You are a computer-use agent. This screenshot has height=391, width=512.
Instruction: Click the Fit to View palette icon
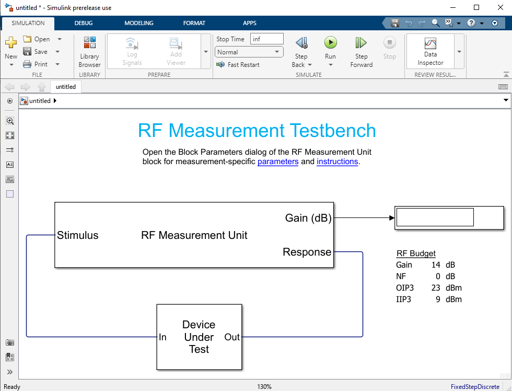click(10, 135)
